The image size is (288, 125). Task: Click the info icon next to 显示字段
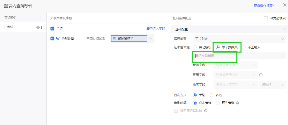click(x=261, y=75)
